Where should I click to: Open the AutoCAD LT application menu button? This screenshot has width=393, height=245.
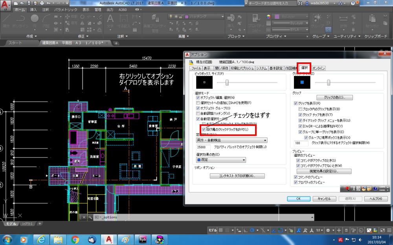(x=6, y=5)
